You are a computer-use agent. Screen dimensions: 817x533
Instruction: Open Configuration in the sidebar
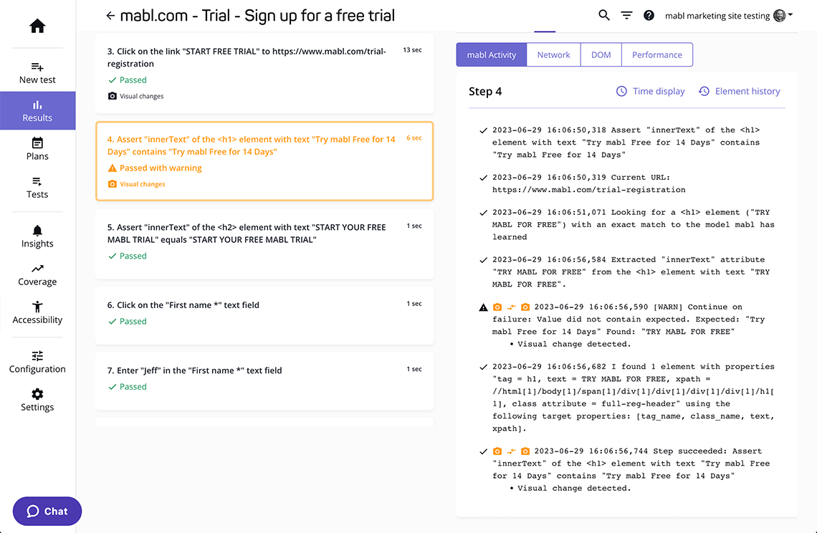click(37, 362)
